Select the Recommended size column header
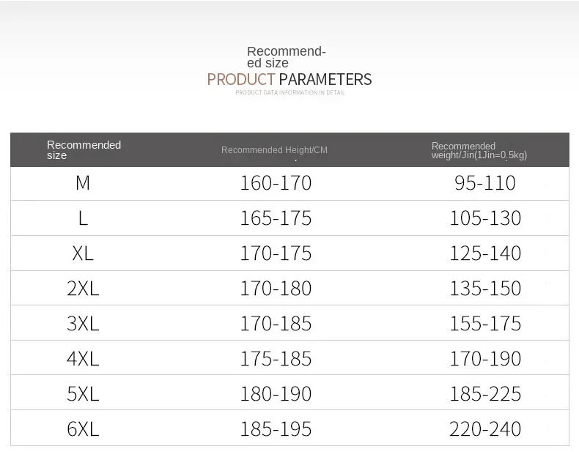 (84, 150)
